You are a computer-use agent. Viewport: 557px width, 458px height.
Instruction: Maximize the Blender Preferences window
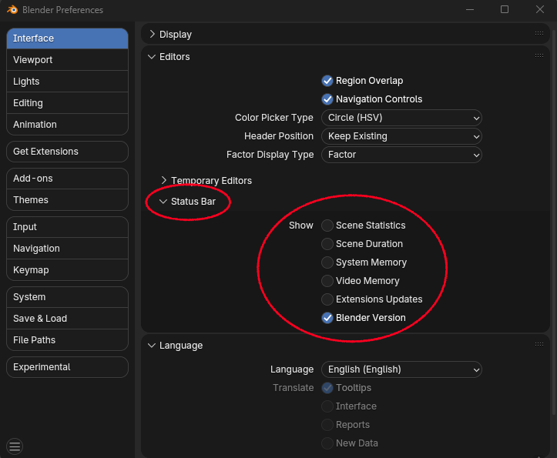pyautogui.click(x=505, y=9)
